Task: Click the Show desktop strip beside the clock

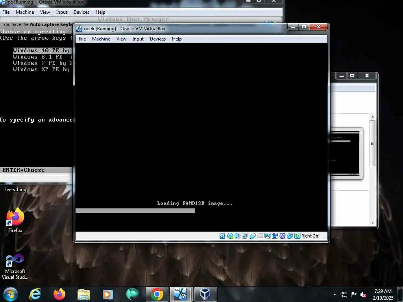Action: point(400,295)
